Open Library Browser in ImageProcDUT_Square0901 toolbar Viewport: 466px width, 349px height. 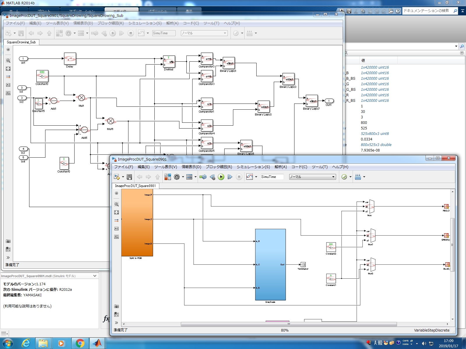pos(168,177)
